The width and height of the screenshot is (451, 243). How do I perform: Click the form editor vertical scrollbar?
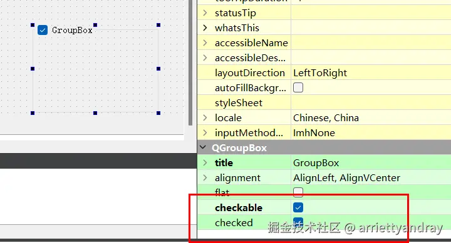coord(190,62)
